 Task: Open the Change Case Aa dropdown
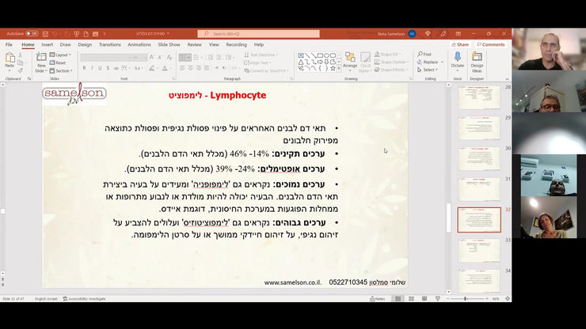pos(138,68)
